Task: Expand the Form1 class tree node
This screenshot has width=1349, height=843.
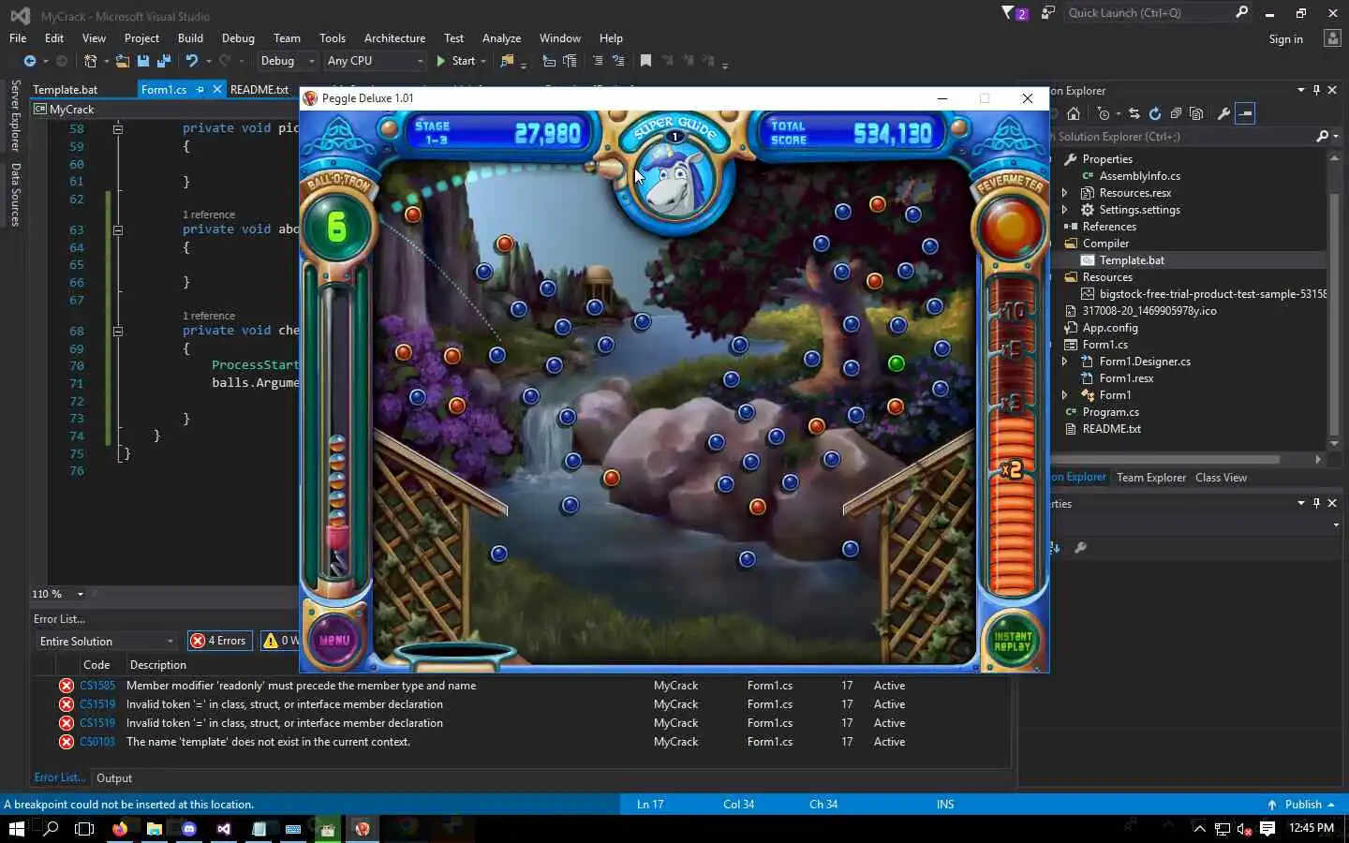Action: (x=1064, y=395)
